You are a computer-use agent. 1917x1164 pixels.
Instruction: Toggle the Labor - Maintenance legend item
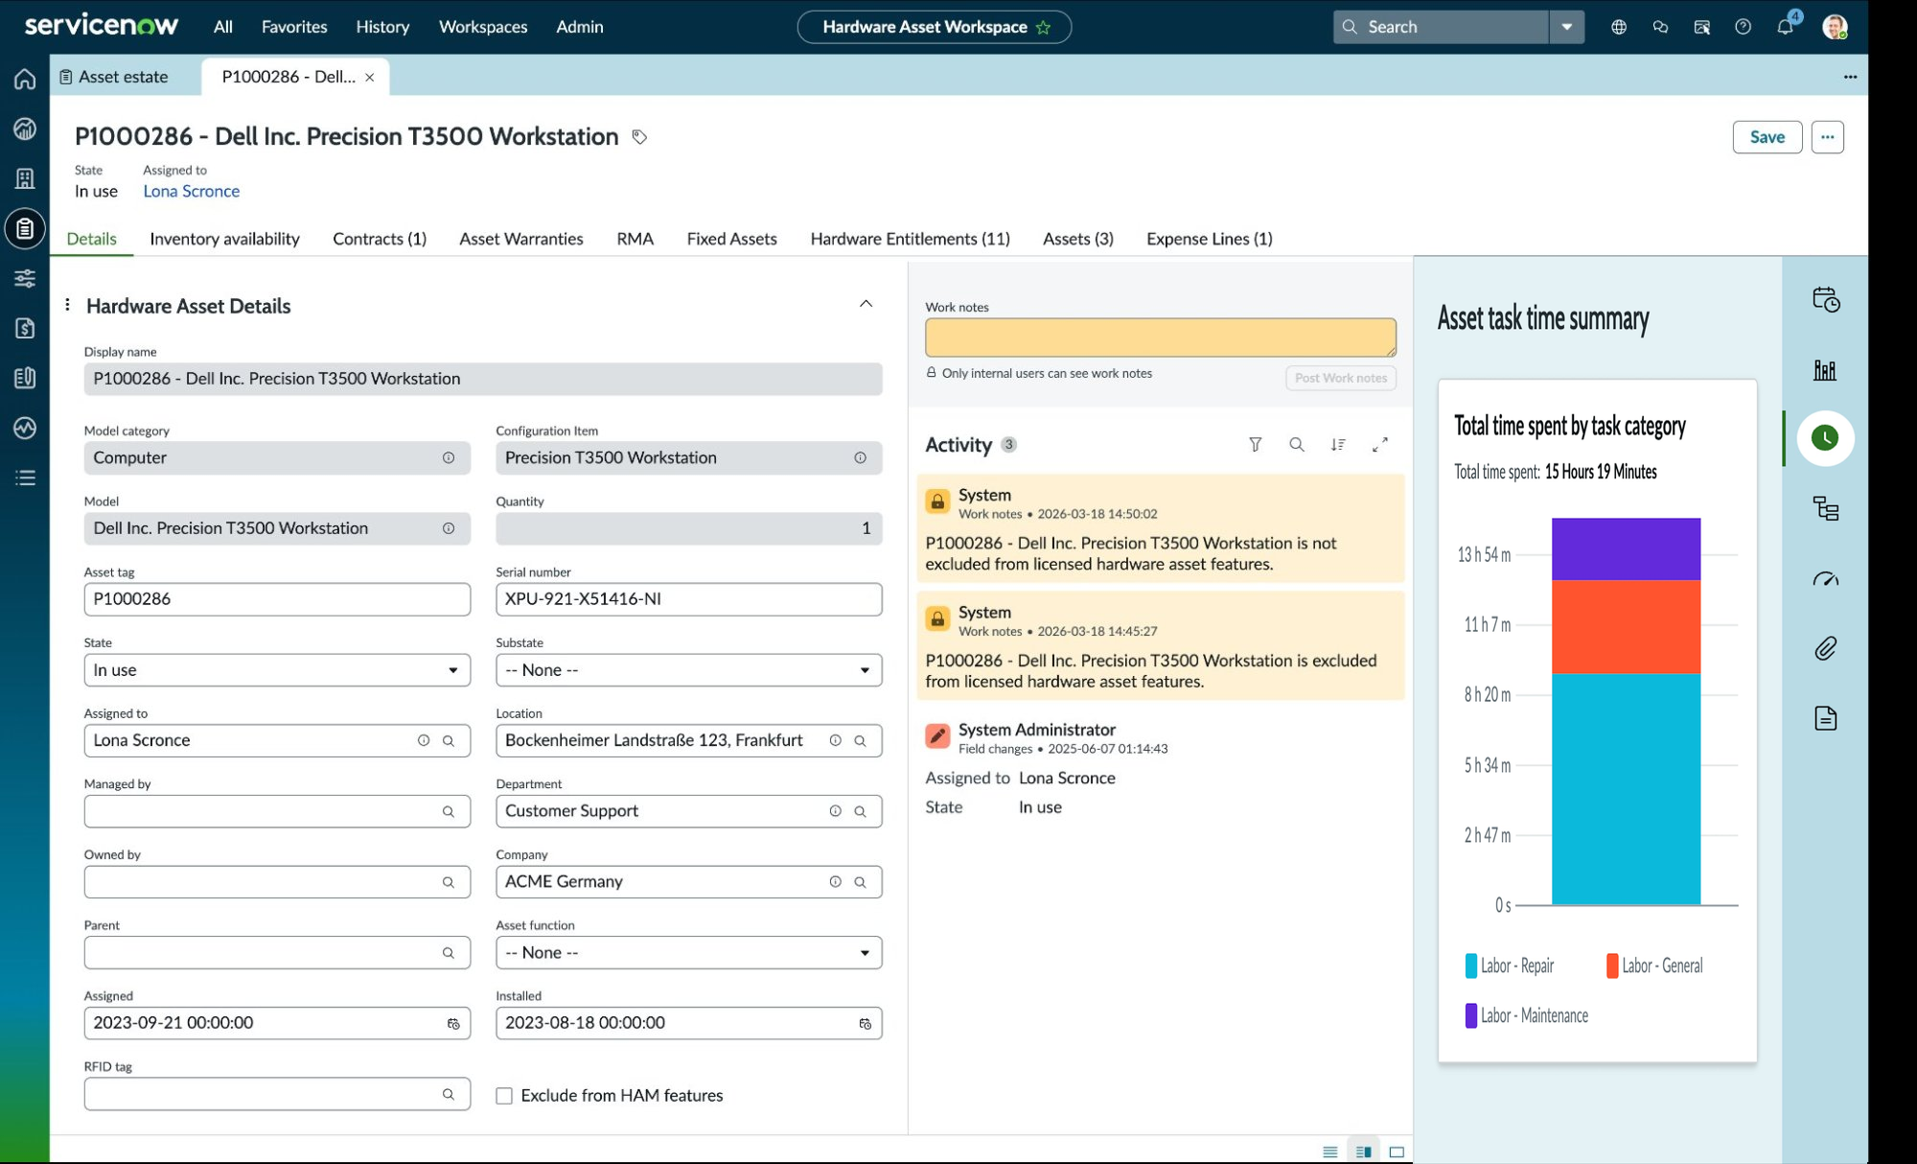tap(1526, 1015)
